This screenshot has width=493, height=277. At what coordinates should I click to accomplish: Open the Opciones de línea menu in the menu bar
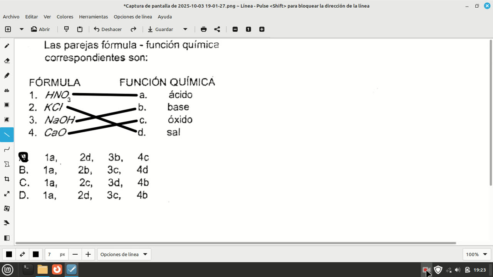pyautogui.click(x=133, y=17)
